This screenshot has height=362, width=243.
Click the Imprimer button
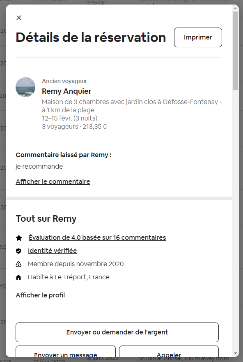tap(198, 37)
